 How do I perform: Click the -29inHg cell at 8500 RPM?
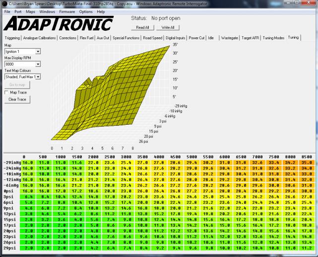pyautogui.click(x=307, y=162)
